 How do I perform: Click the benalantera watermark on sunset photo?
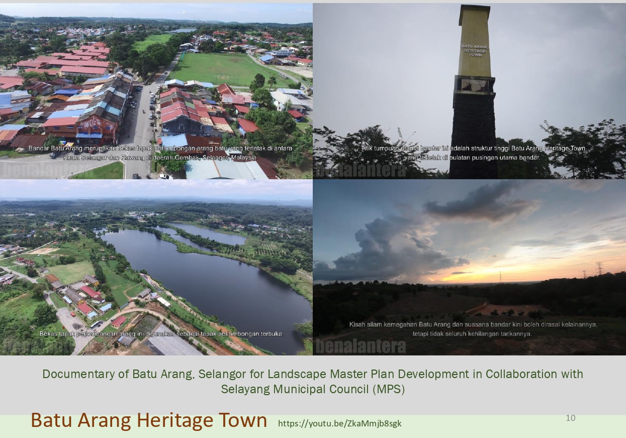point(360,346)
